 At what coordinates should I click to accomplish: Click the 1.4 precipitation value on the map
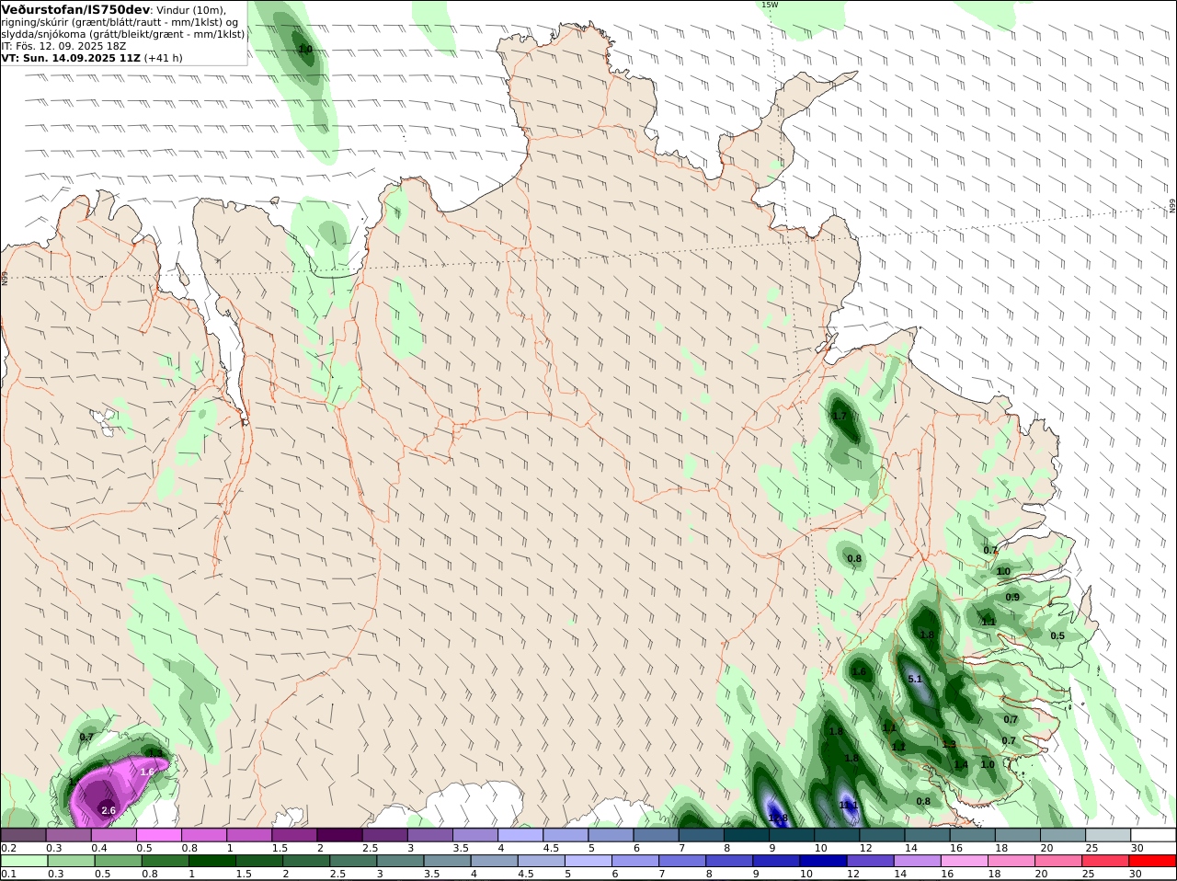click(961, 764)
